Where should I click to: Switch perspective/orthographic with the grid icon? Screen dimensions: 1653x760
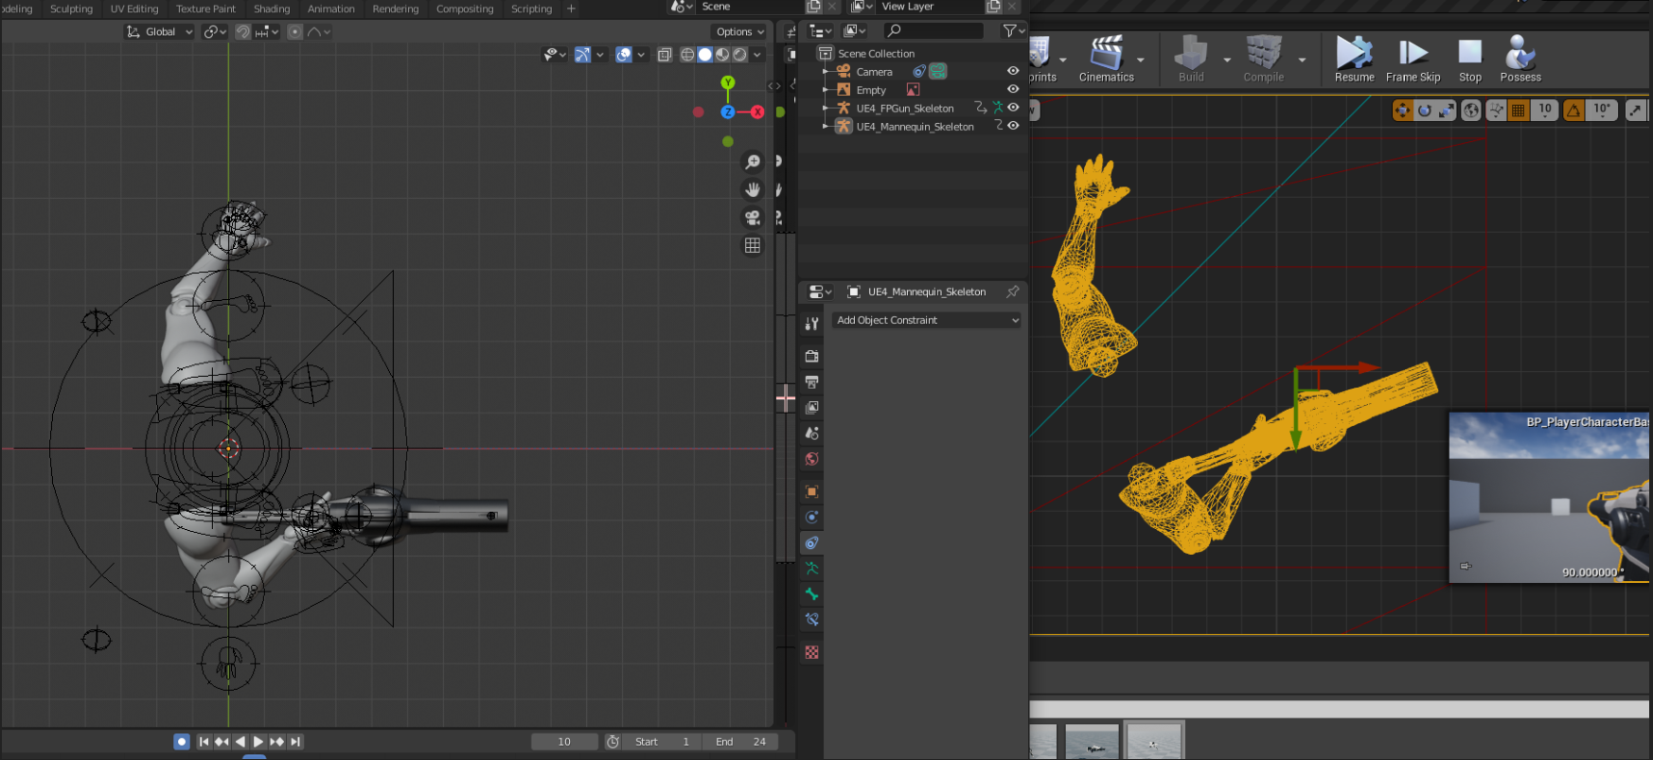click(753, 245)
